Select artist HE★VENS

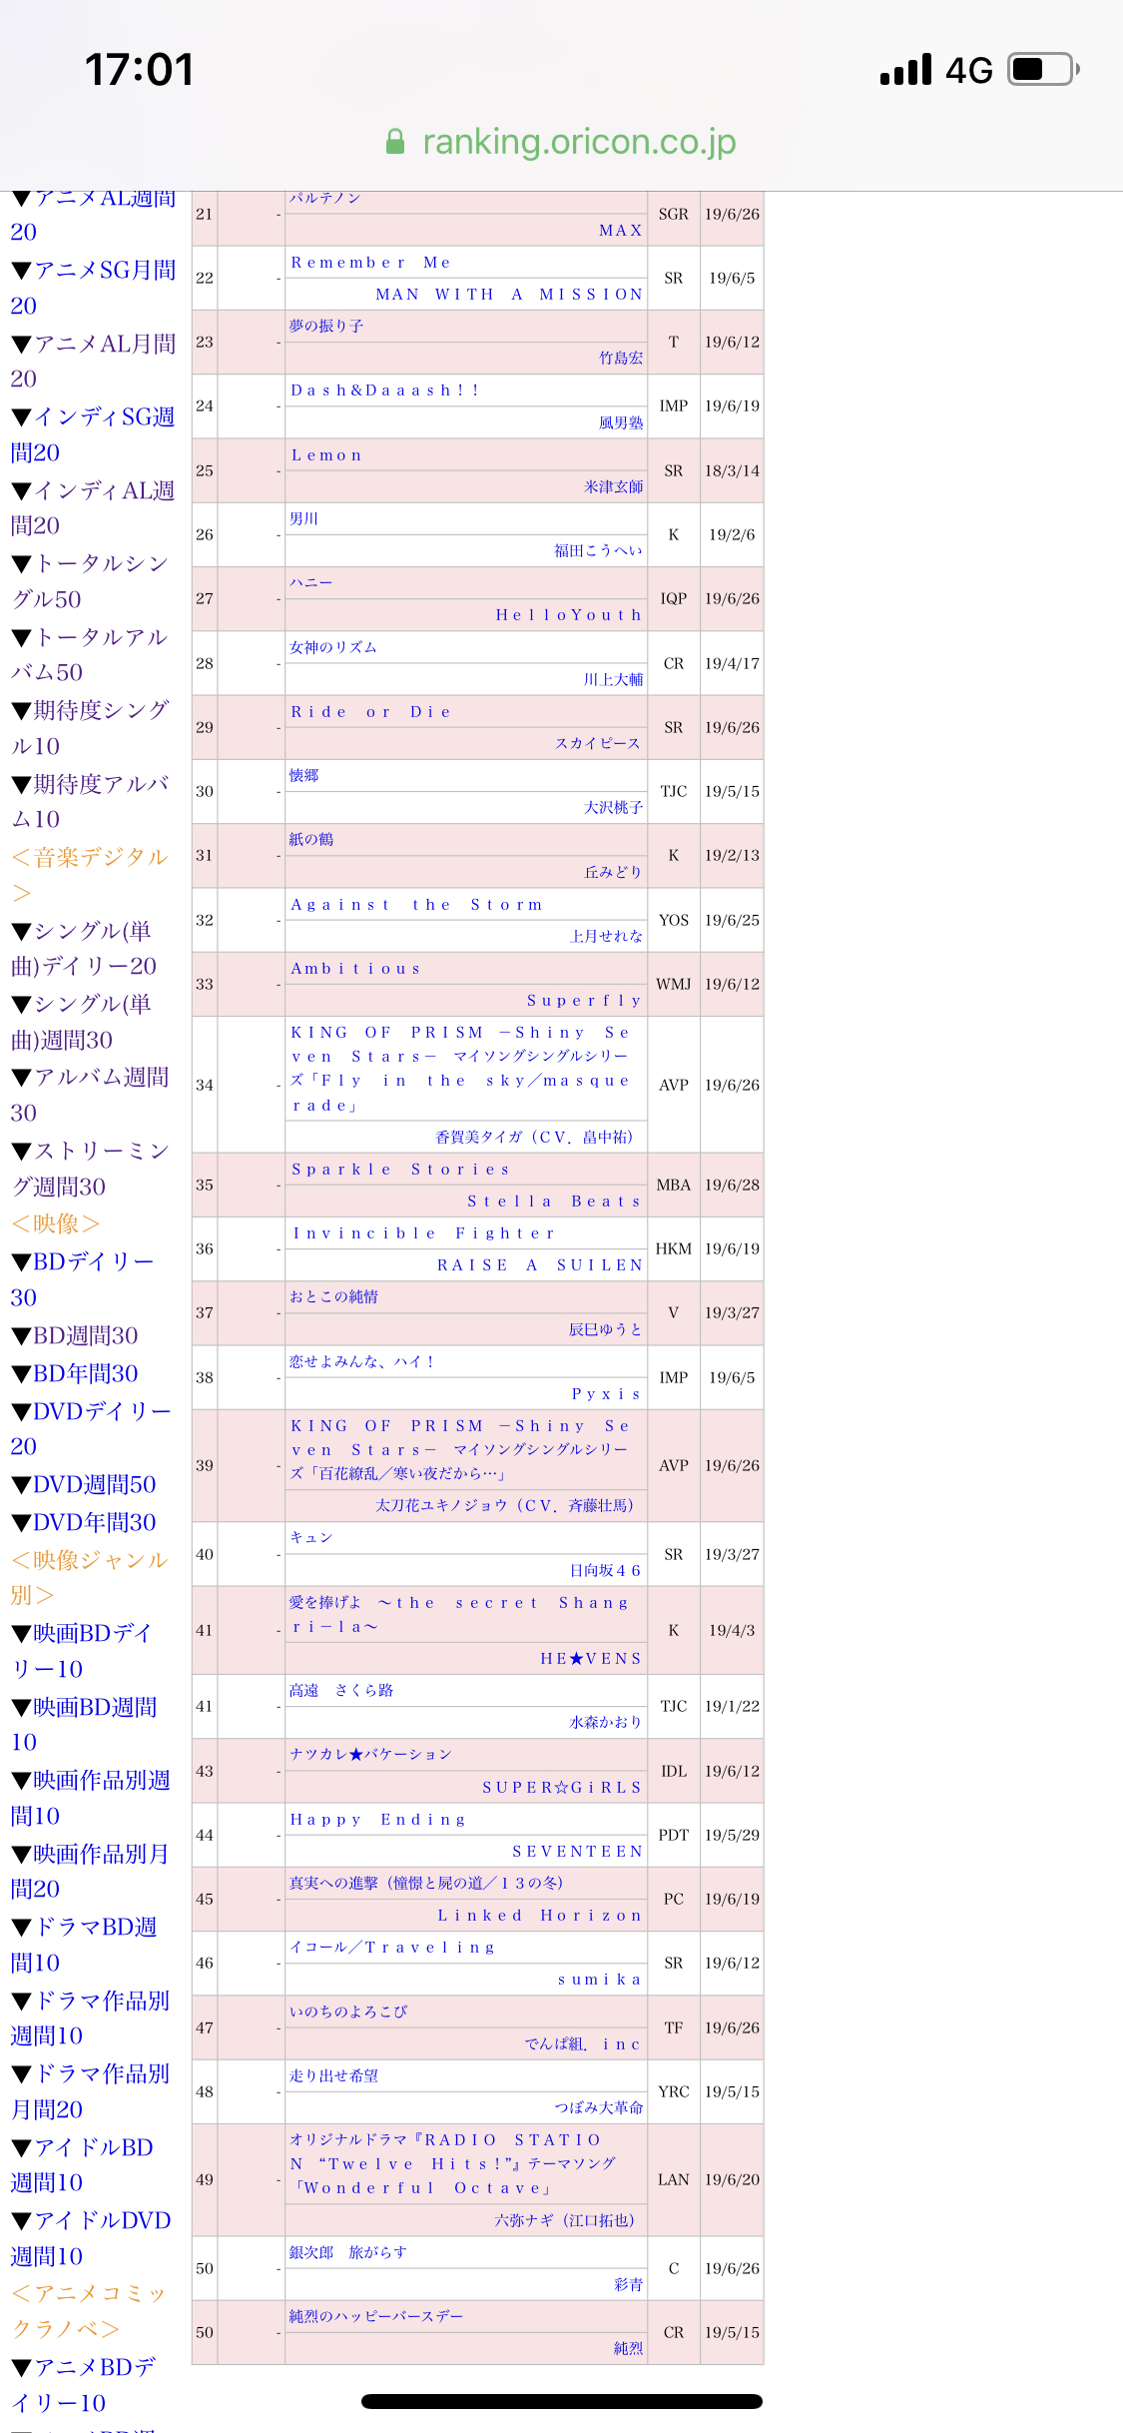[592, 1658]
